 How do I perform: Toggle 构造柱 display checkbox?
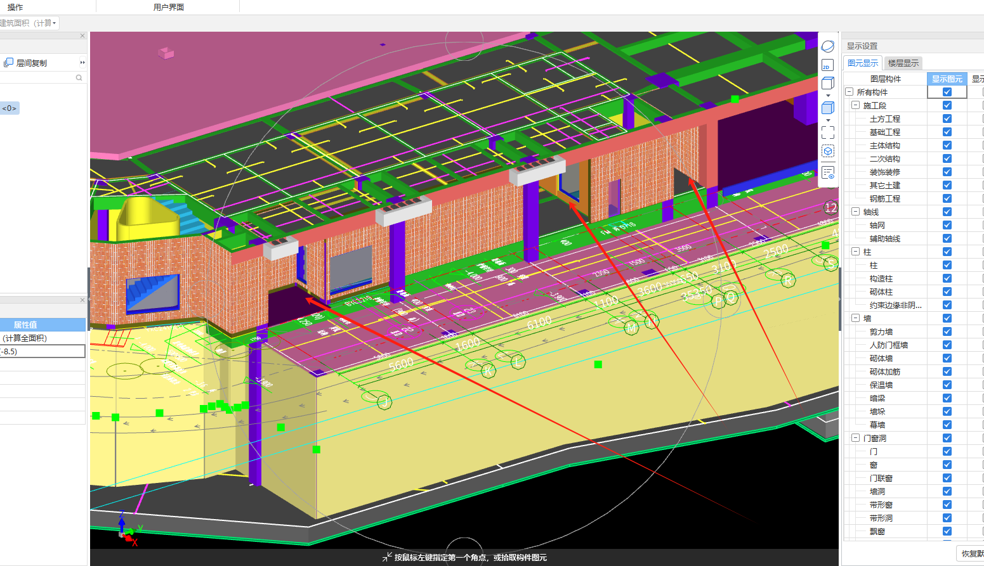point(947,278)
